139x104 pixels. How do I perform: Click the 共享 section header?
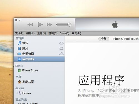(18, 77)
